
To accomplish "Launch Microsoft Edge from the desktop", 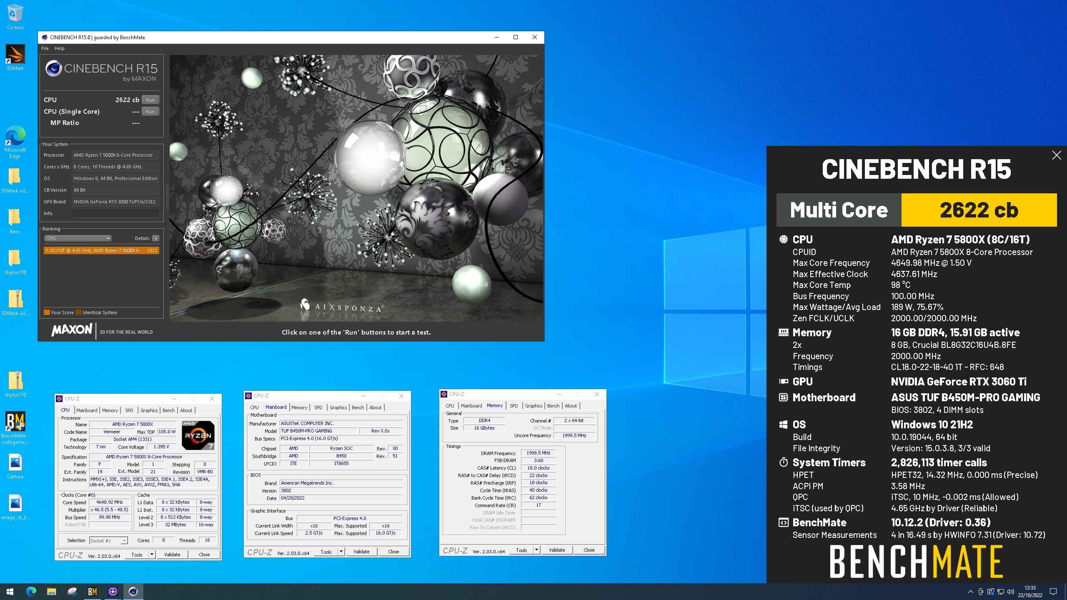I will 15,142.
